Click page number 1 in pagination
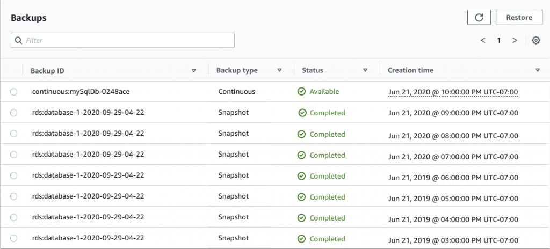The image size is (550, 249). (x=499, y=40)
